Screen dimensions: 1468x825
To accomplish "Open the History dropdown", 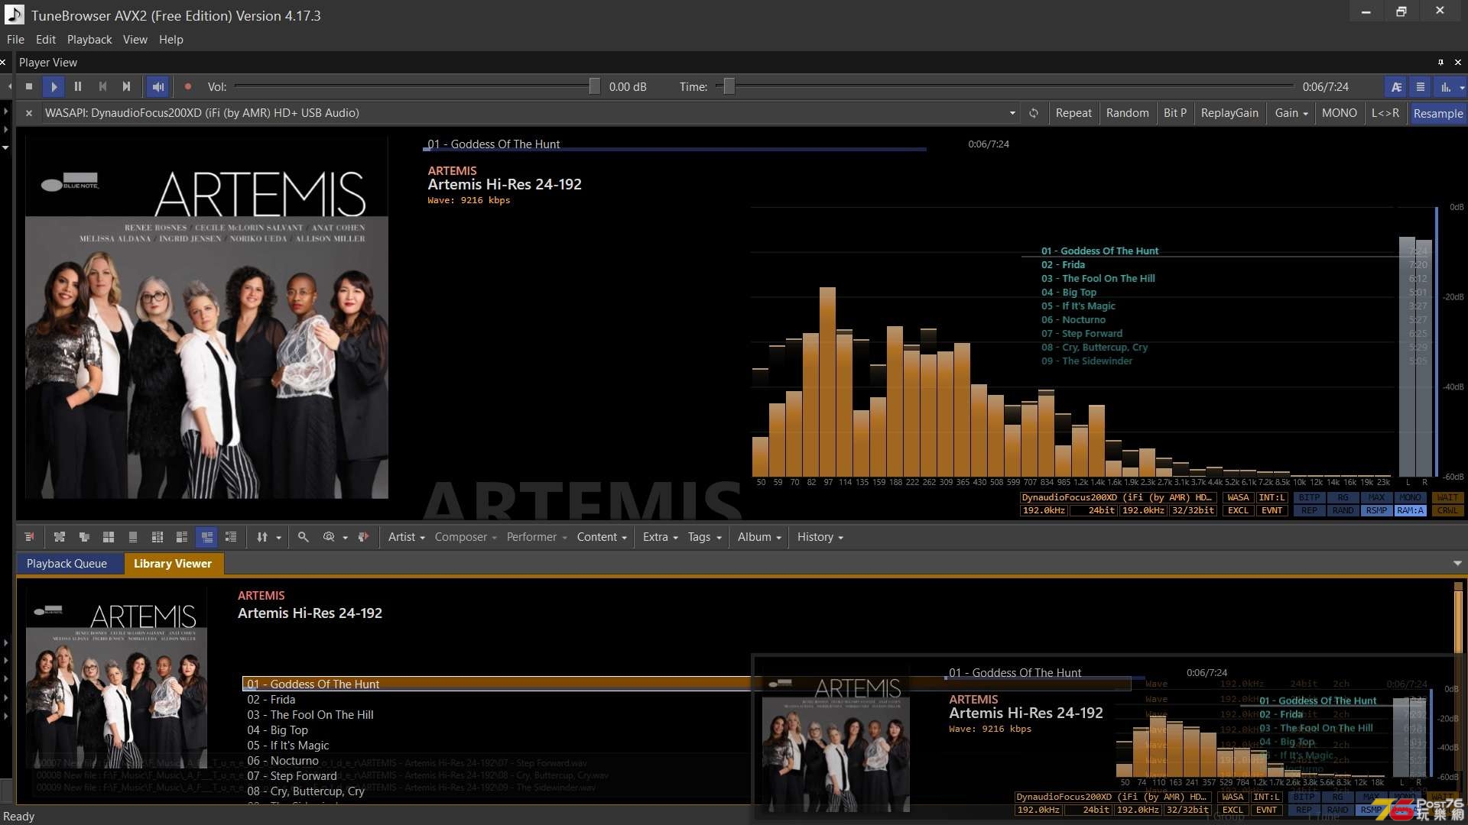I will [x=820, y=537].
